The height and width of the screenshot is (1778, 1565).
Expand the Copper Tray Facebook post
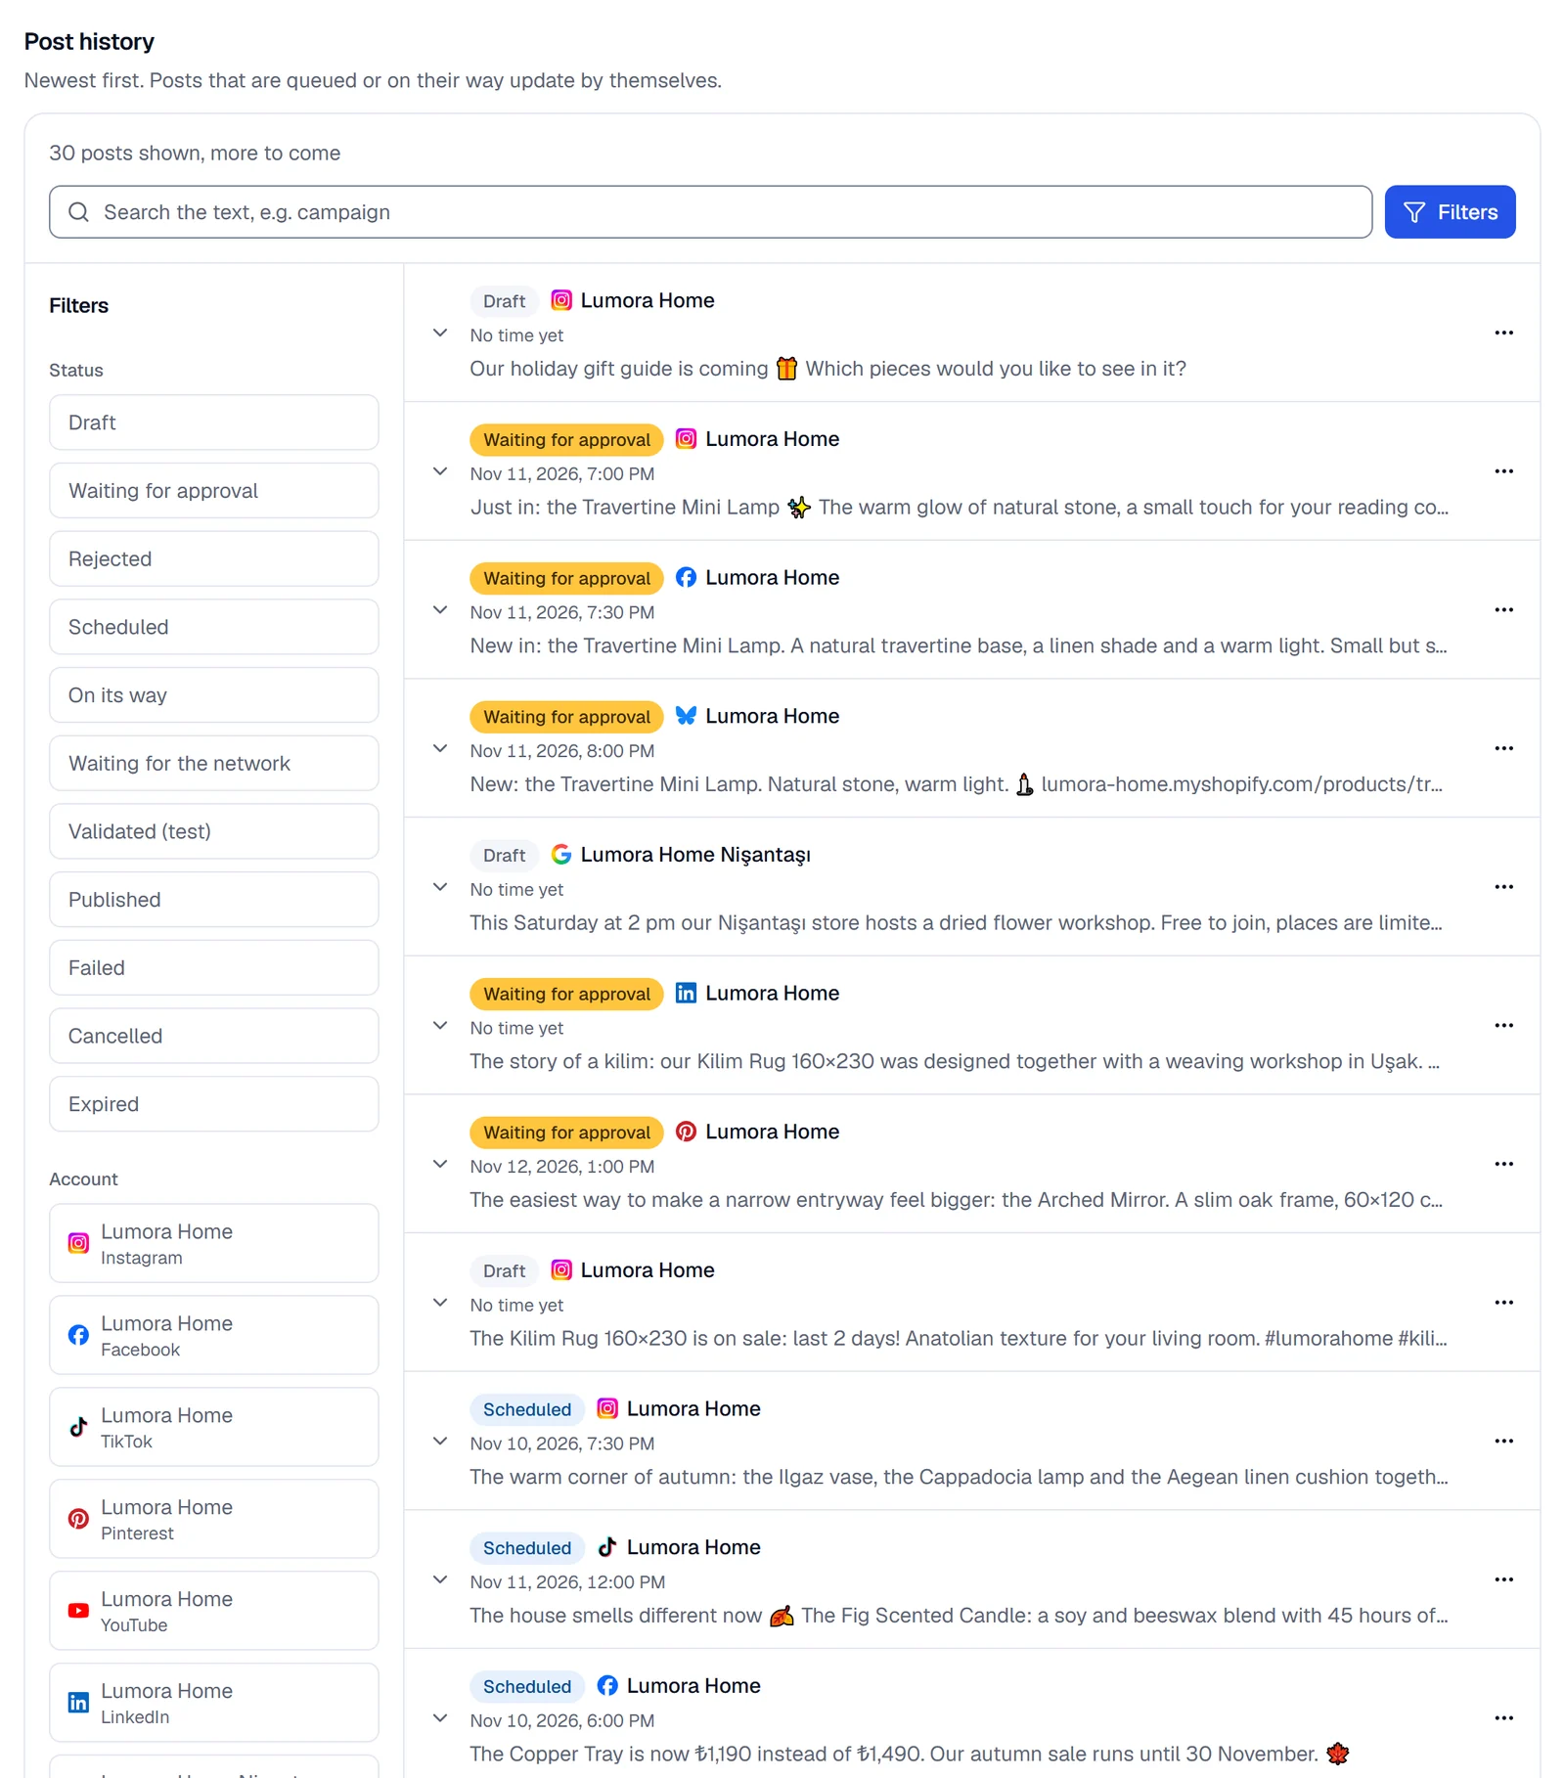coord(440,1718)
